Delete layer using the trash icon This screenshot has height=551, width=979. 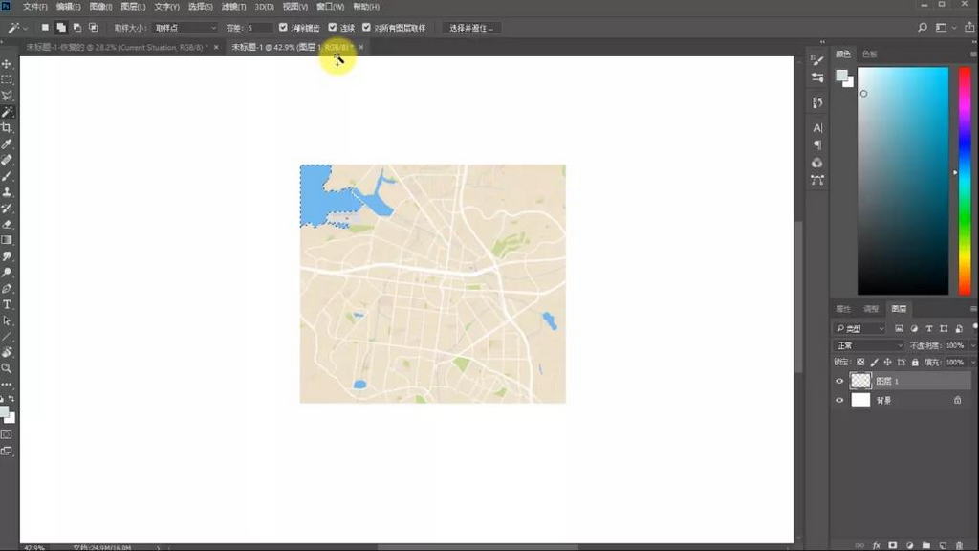tap(959, 545)
